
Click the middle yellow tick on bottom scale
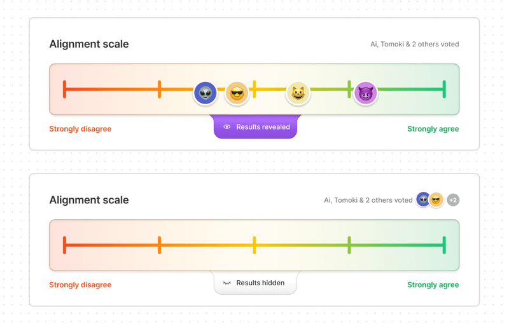254,245
